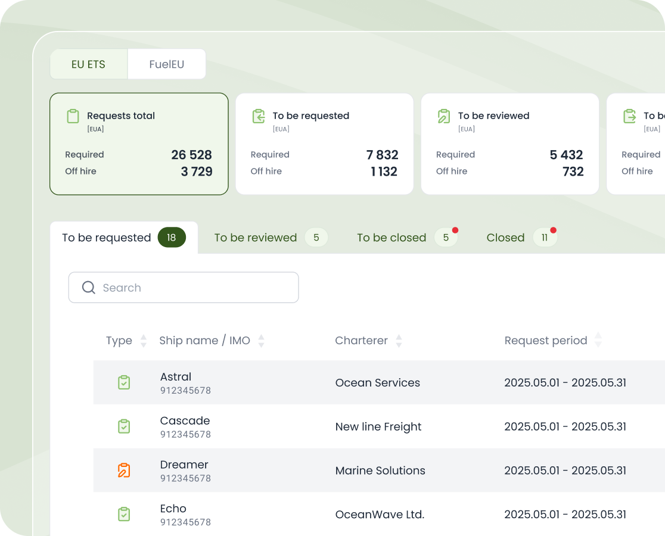The image size is (665, 536).
Task: Sort by Request period column arrows
Action: coord(598,340)
